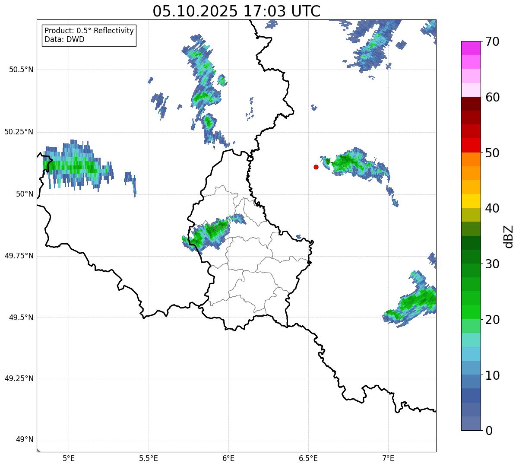
Task: Click the red dot location marker
Action: (316, 167)
